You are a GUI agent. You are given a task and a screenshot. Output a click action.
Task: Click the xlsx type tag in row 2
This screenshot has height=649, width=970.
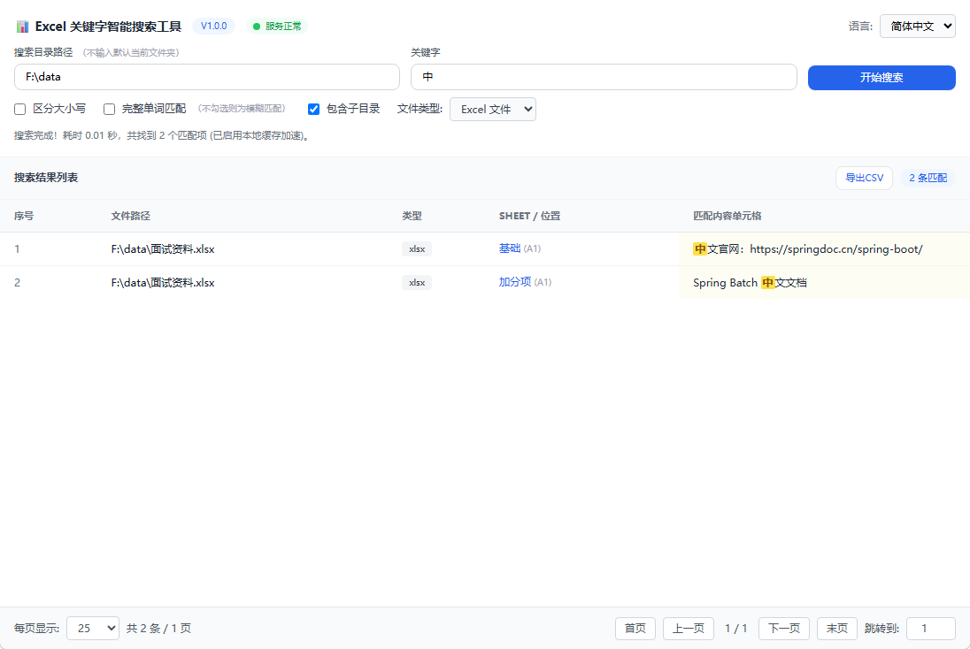(417, 282)
